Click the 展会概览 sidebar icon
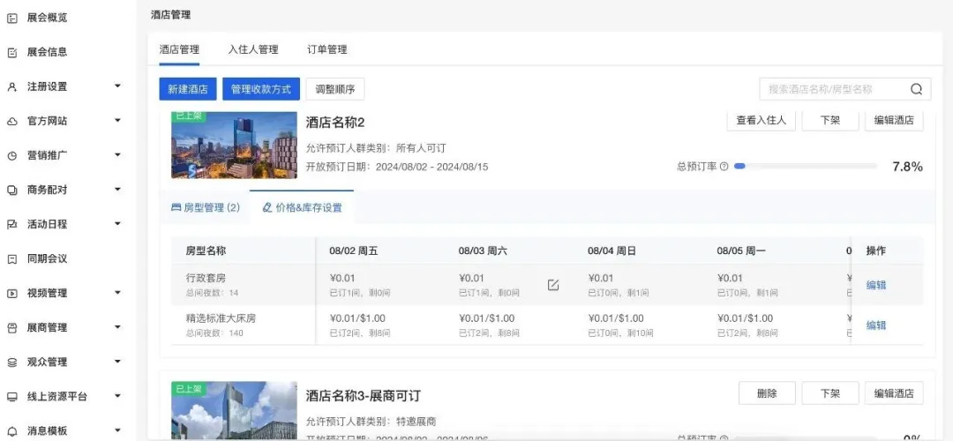This screenshot has height=441, width=953. click(x=12, y=18)
